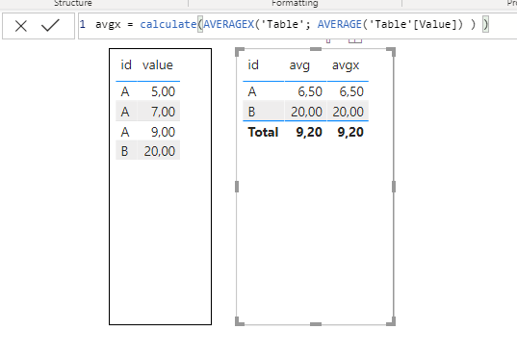
Task: Click the first A id cell beside 5,00
Action: 125,91
